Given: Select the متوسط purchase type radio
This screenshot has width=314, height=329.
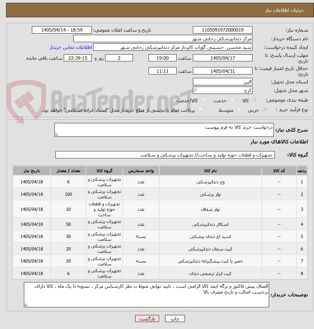Looking at the screenshot, I should [x=239, y=109].
